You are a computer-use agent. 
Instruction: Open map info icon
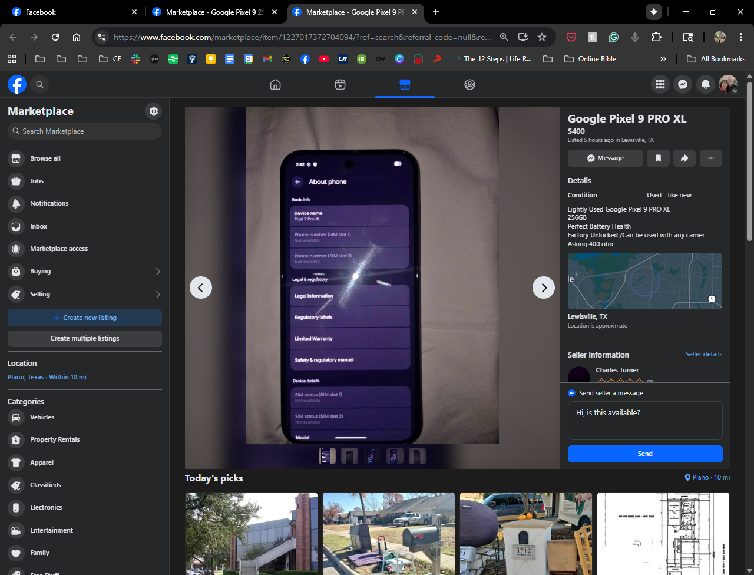712,299
